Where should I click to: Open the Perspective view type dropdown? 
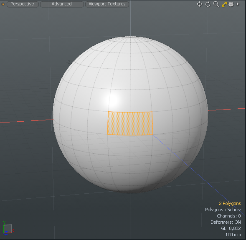point(23,4)
